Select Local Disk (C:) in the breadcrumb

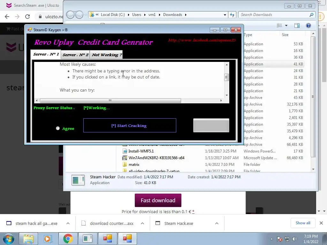point(113,15)
